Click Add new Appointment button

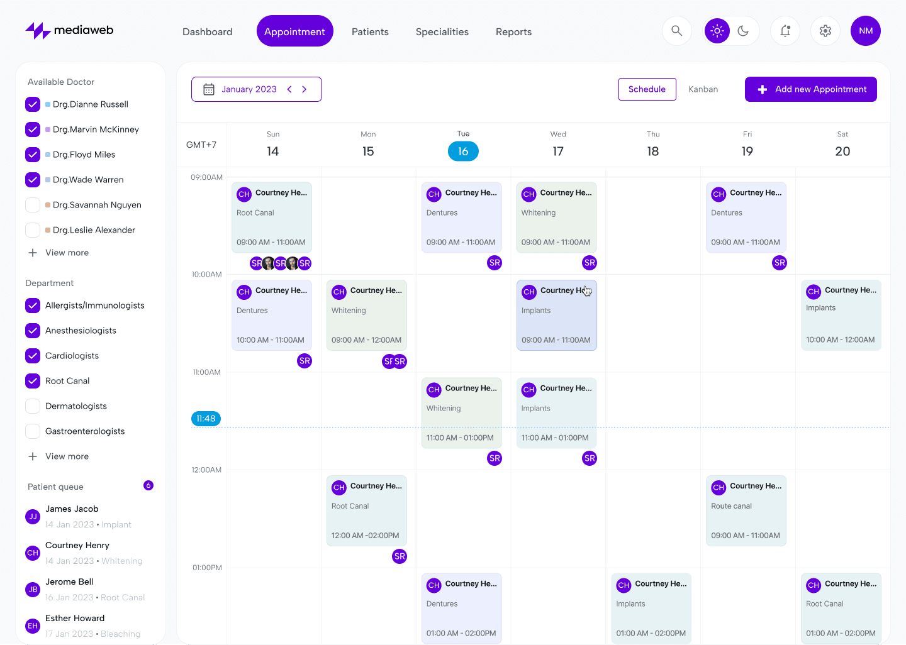(810, 89)
